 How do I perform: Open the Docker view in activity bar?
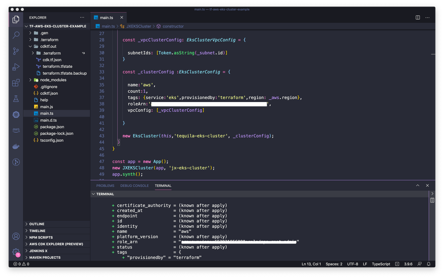[x=16, y=146]
